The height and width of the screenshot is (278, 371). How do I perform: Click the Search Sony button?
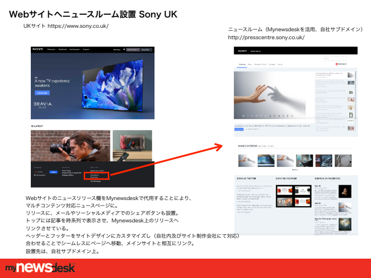click(x=133, y=50)
